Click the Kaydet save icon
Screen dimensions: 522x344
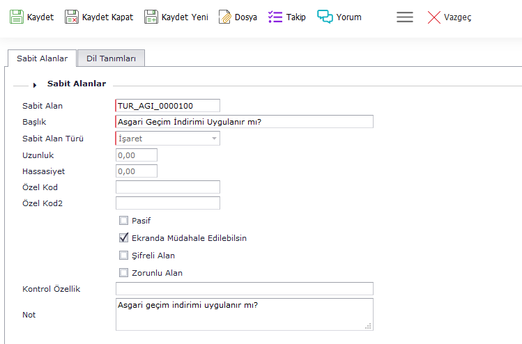coord(17,17)
